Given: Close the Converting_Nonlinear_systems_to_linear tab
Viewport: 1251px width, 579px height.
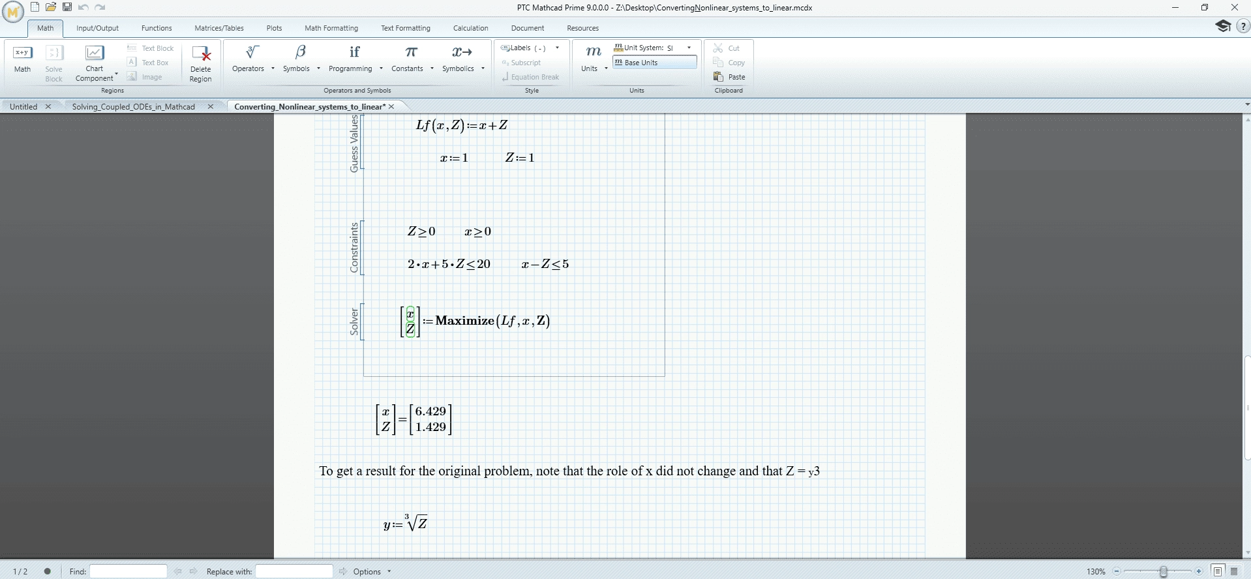Looking at the screenshot, I should pos(391,106).
